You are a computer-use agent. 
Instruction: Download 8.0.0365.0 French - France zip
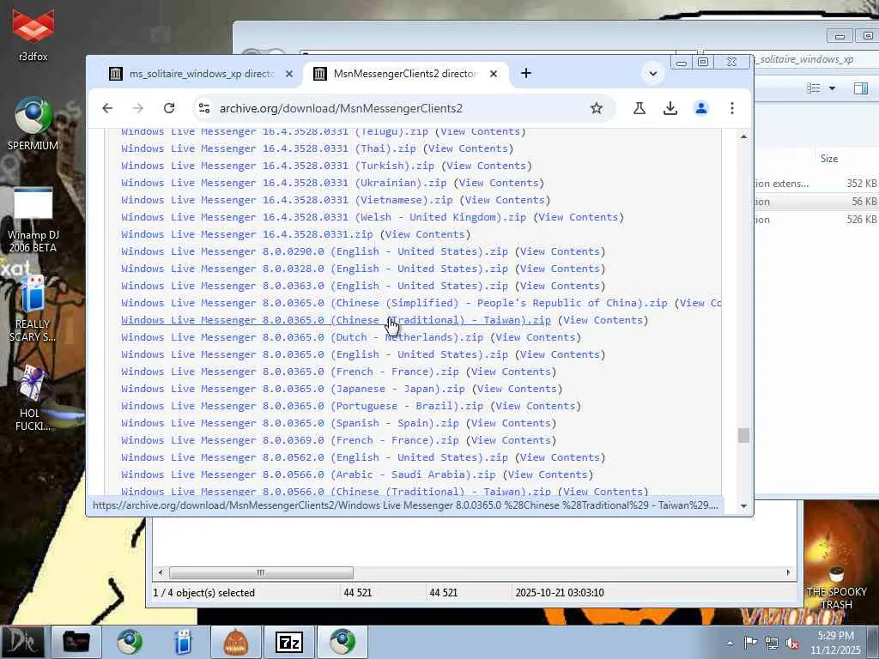point(290,372)
